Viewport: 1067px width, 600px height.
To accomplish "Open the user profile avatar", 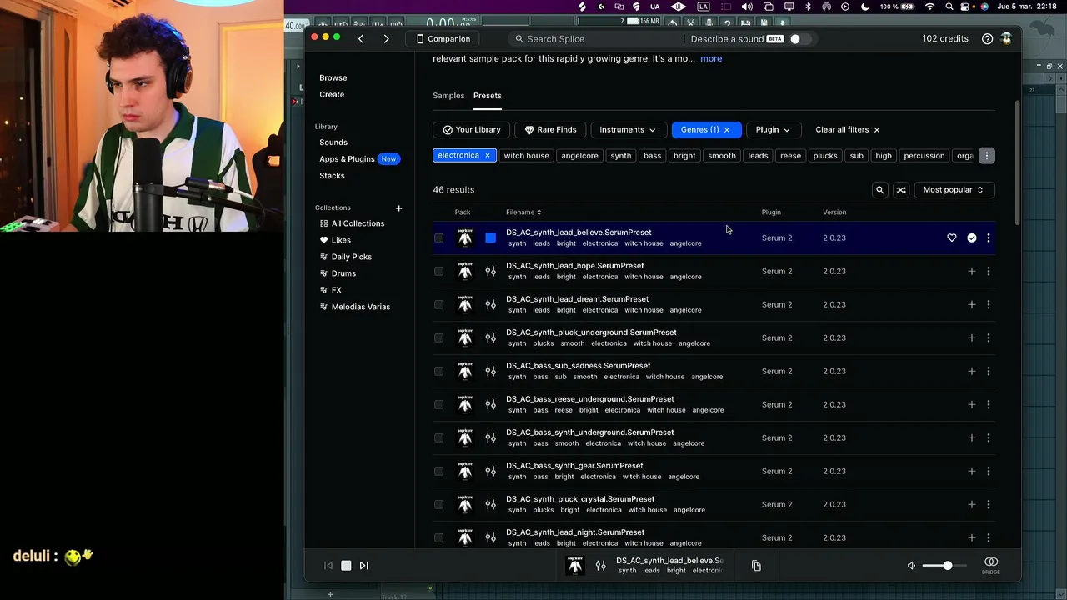I will pyautogui.click(x=1006, y=39).
